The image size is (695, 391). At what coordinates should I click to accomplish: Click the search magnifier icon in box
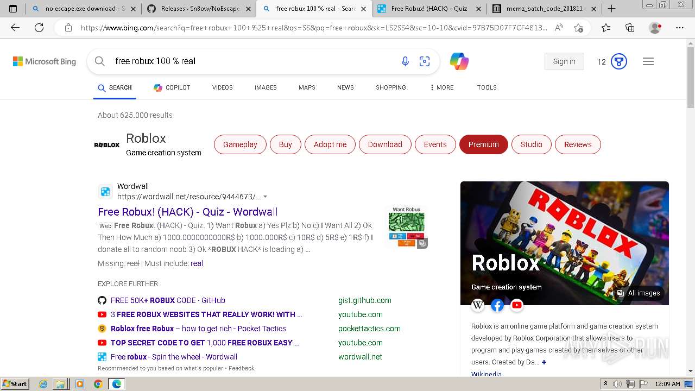pyautogui.click(x=100, y=61)
